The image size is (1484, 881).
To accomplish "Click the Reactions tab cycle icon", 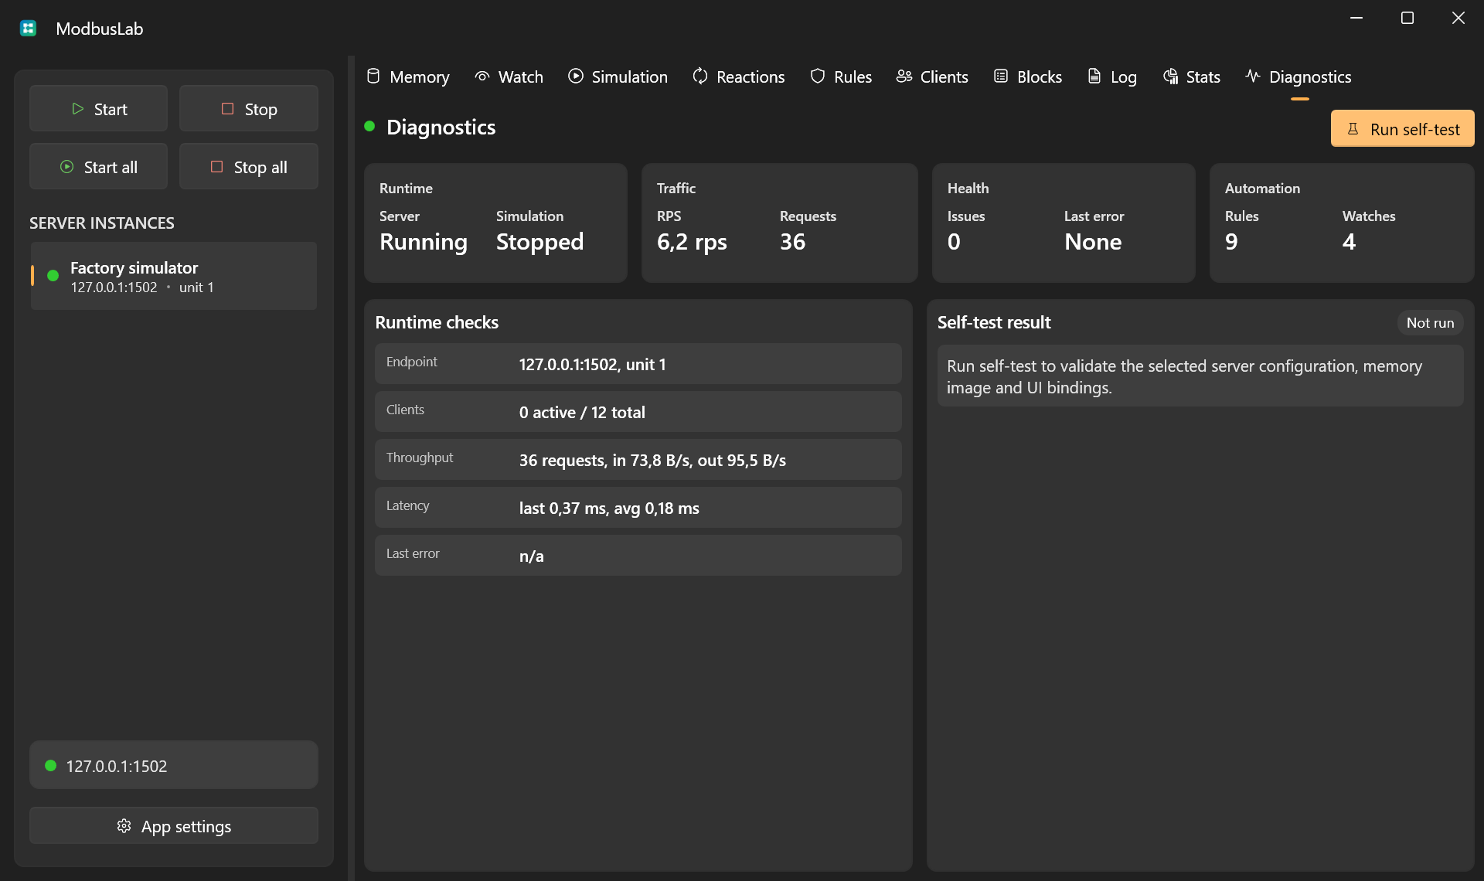I will (700, 77).
